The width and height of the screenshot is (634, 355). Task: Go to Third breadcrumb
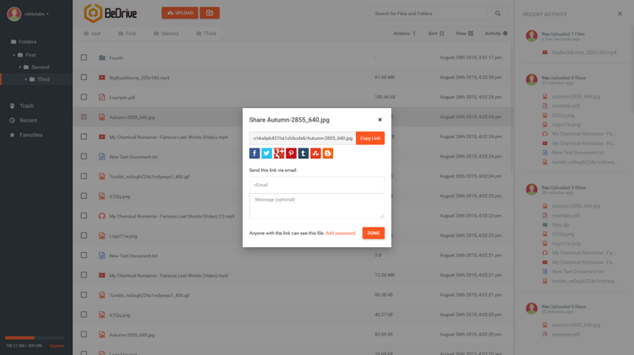205,34
